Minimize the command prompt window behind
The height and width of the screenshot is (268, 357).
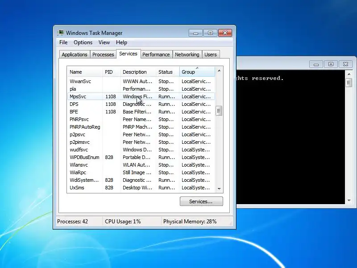(x=316, y=64)
